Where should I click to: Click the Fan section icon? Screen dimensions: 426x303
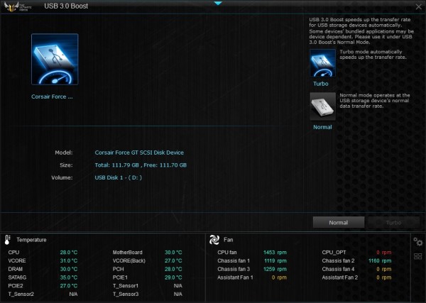click(214, 240)
